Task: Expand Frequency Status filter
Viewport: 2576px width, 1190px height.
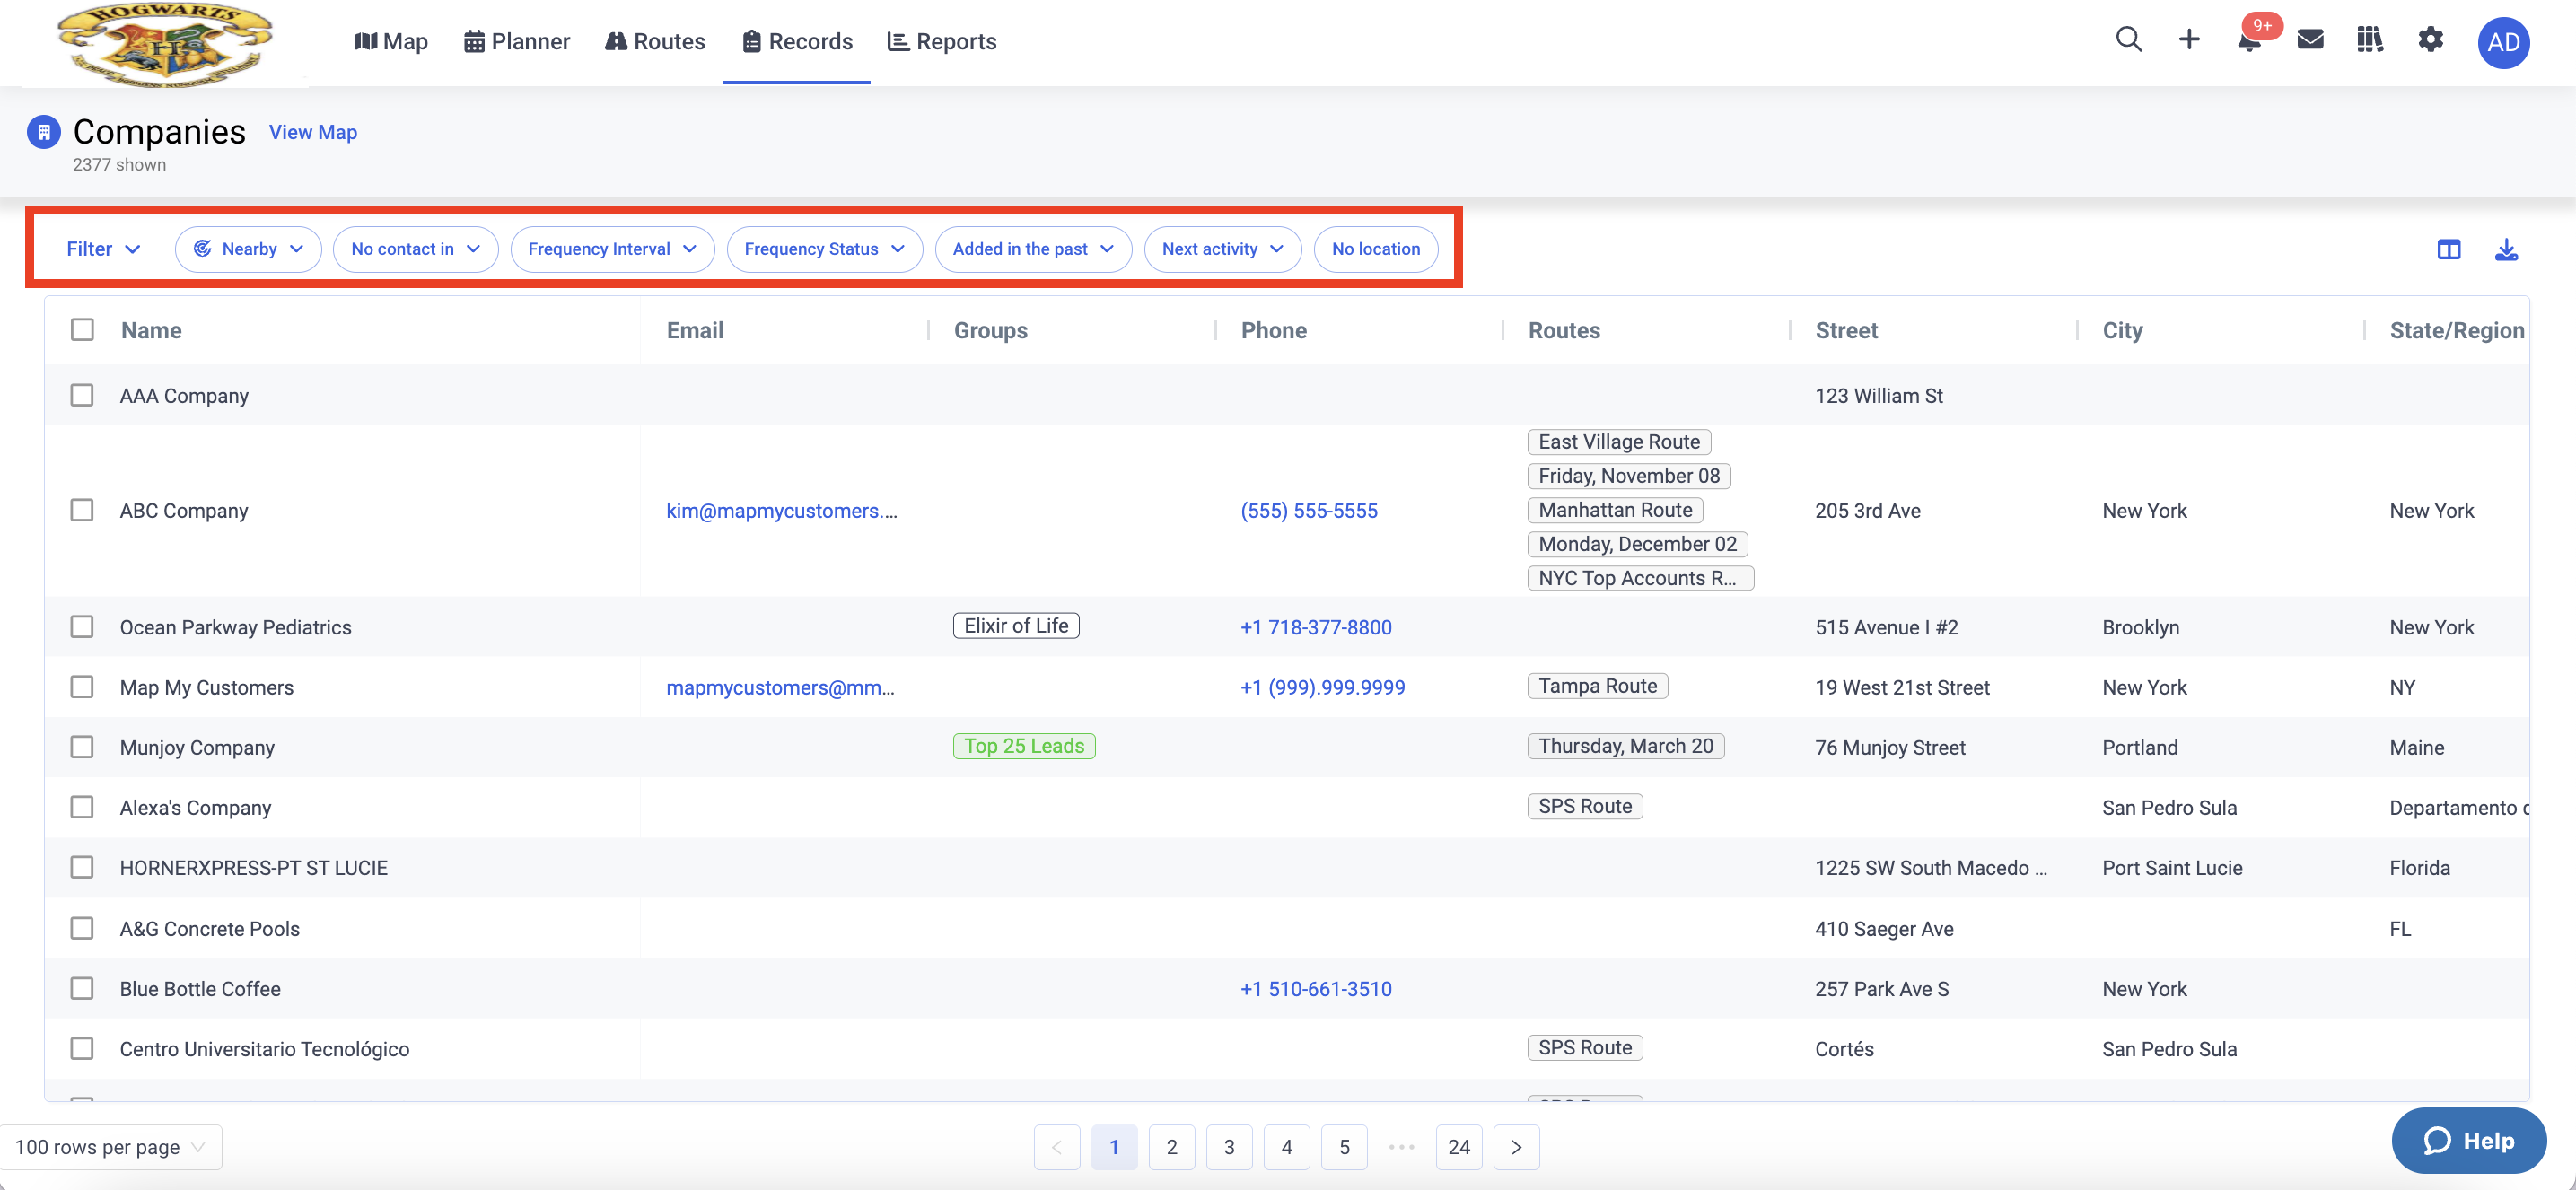Action: tap(824, 249)
